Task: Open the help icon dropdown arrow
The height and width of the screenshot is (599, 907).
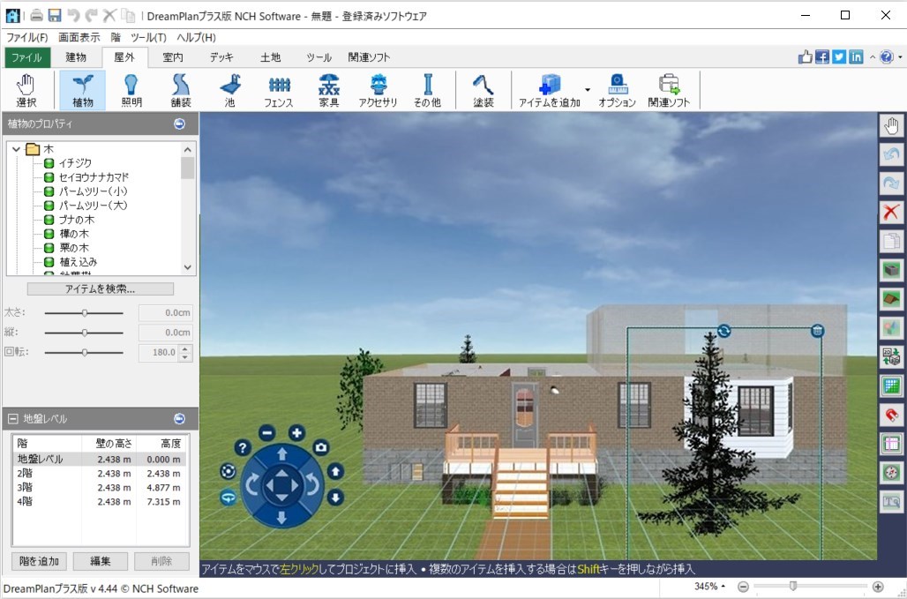Action: click(900, 57)
